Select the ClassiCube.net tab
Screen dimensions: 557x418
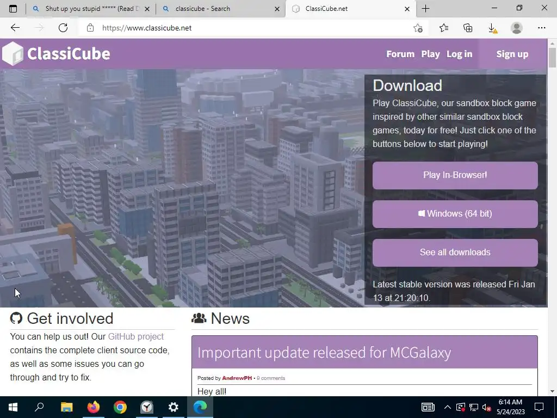pyautogui.click(x=350, y=9)
